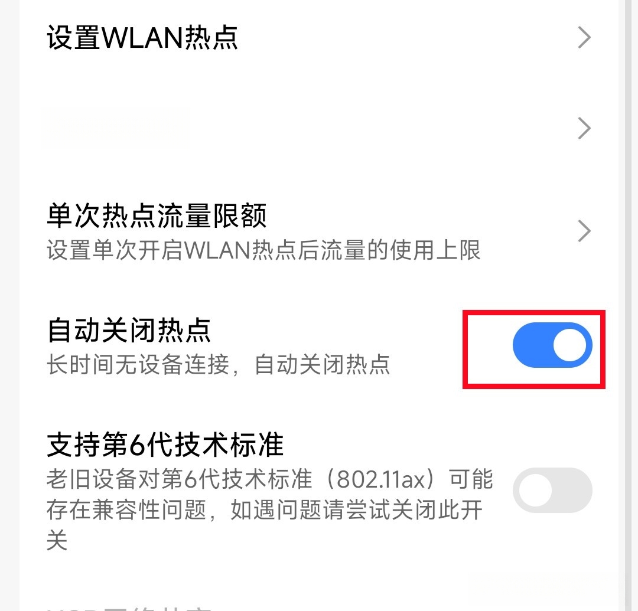Viewport: 638px width, 611px height.
Task: Tap grey knob of the disabled toggle
Action: pyautogui.click(x=535, y=490)
